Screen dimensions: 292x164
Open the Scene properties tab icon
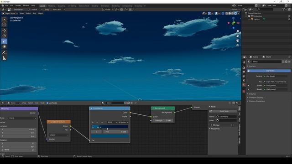click(x=244, y=81)
